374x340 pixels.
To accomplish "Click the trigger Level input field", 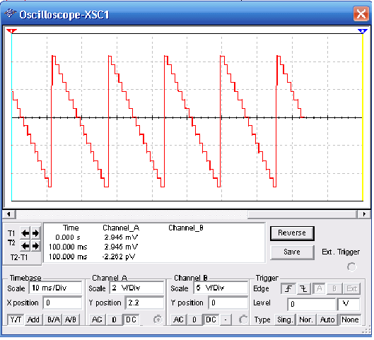I will [x=311, y=304].
